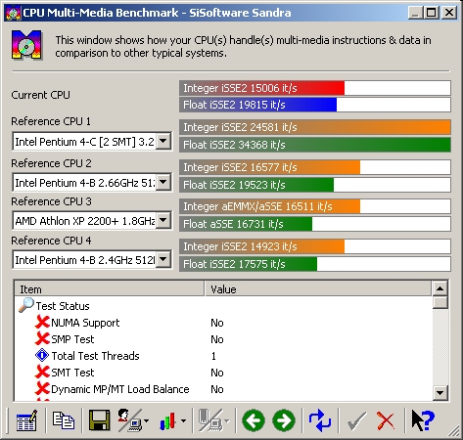Viewport: 463px width, 440px height.
Task: Refresh benchmark using blue arrows icon
Action: [x=320, y=420]
